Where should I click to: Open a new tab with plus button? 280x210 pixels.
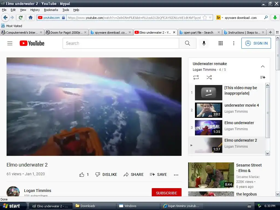(x=270, y=32)
